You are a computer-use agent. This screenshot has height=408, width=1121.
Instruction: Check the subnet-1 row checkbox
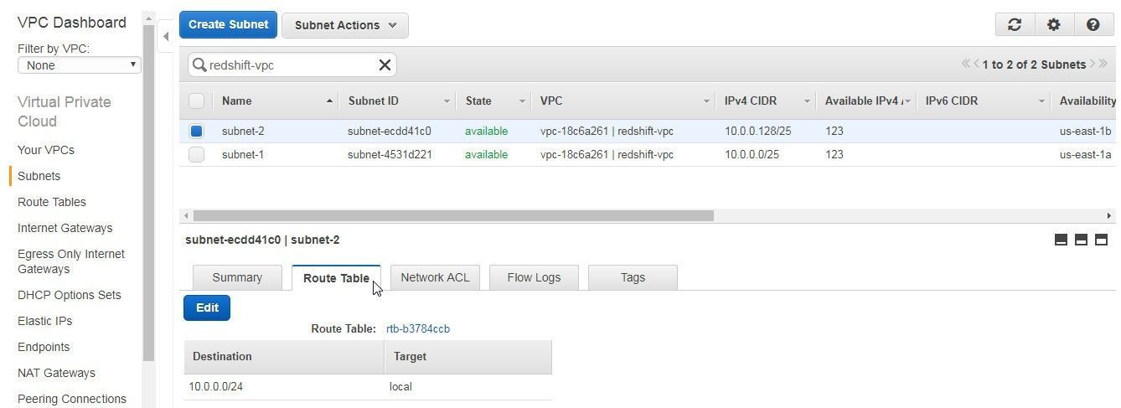pyautogui.click(x=196, y=154)
